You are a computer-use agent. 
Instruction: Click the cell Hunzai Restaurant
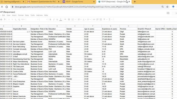point(21,74)
